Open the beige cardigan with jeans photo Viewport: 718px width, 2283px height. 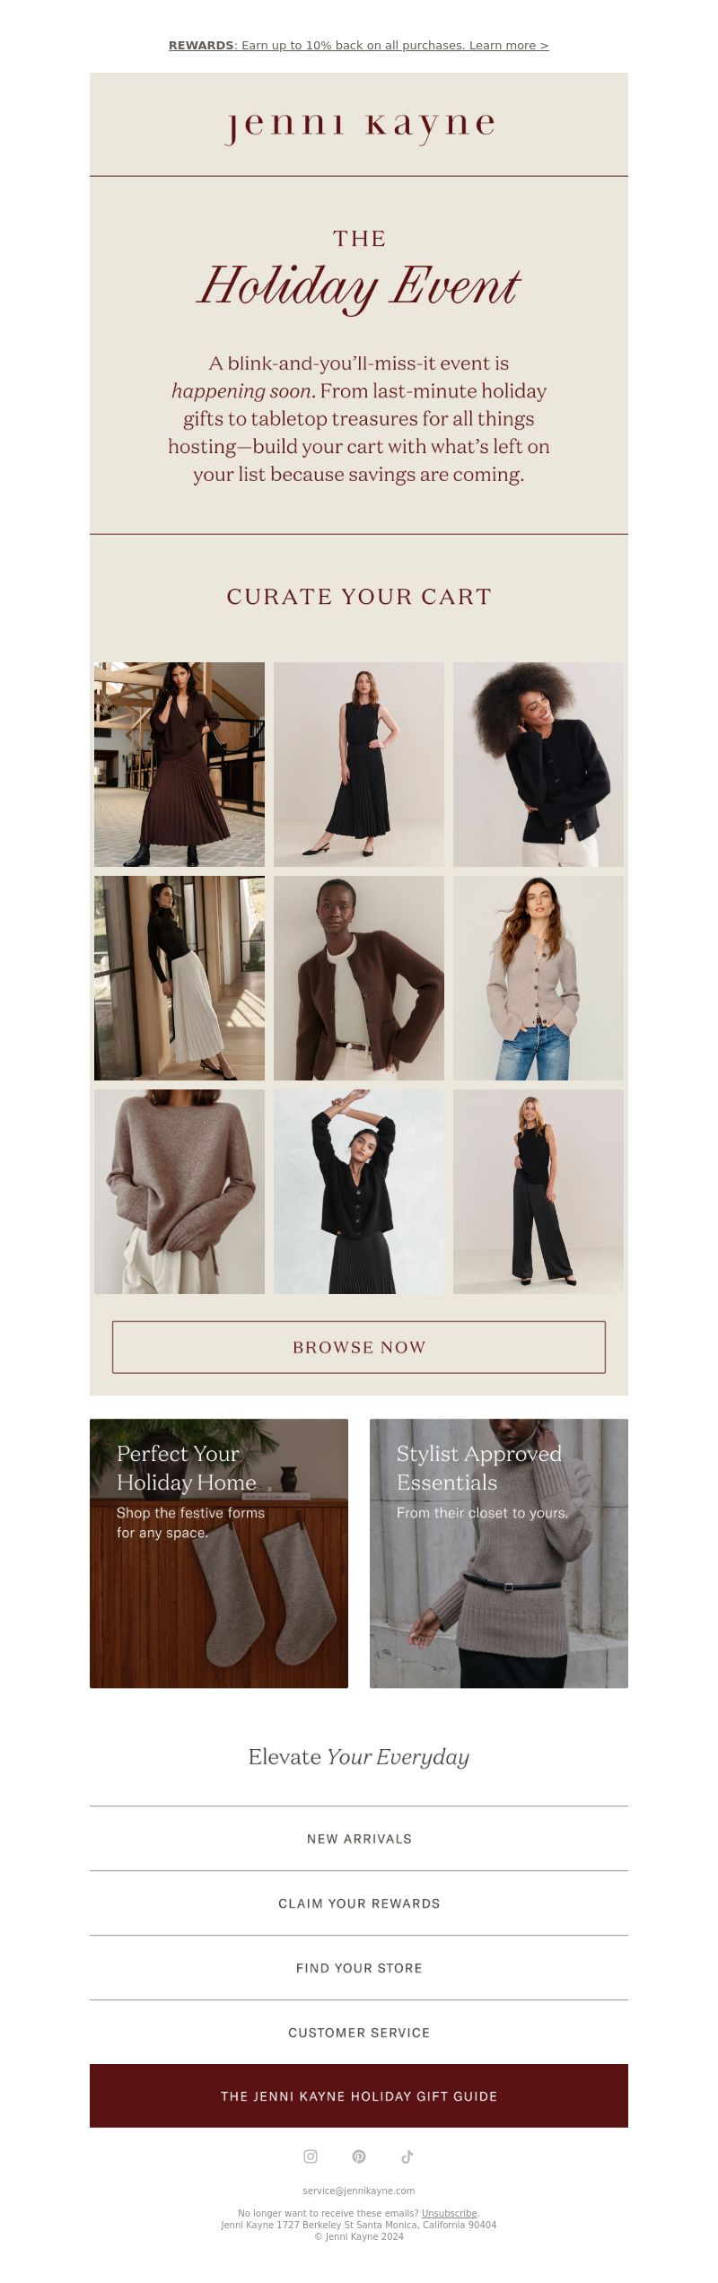click(x=538, y=977)
